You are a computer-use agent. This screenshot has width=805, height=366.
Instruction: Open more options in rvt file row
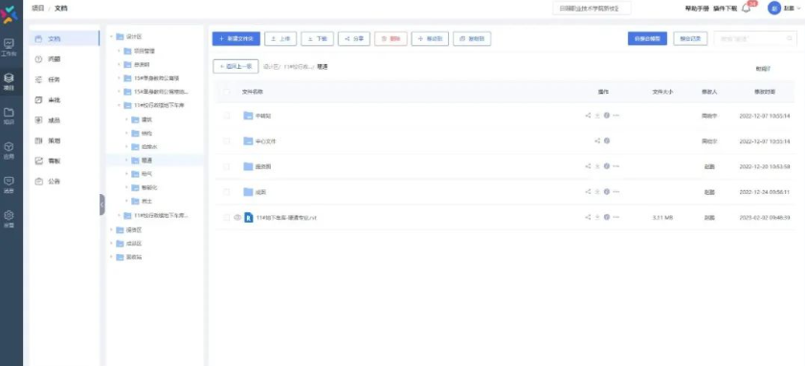[616, 217]
